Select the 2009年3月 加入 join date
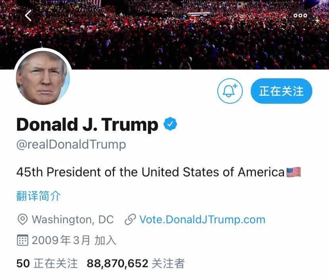This screenshot has height=279, width=329. 74,240
